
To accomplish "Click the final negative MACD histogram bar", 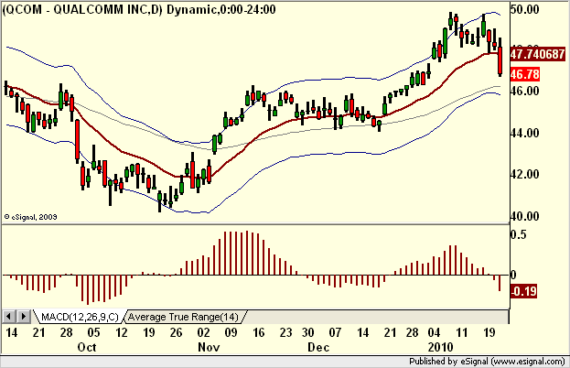I will pyautogui.click(x=500, y=283).
